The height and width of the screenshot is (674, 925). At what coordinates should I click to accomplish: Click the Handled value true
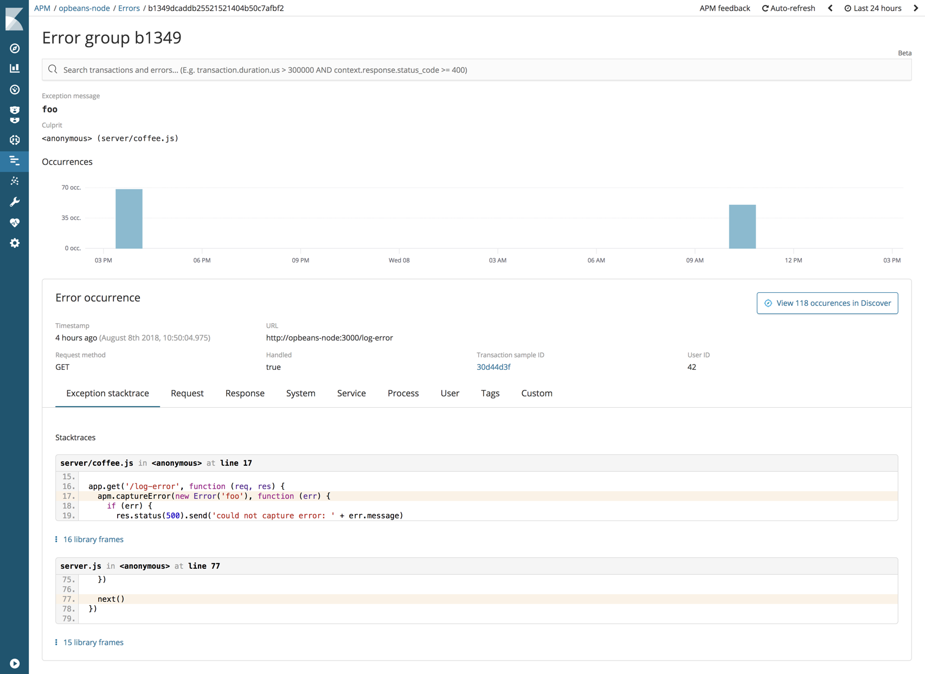273,367
